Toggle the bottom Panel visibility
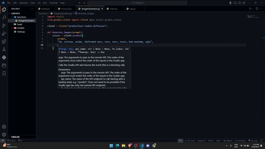265x149 pixels. [x=235, y=3]
